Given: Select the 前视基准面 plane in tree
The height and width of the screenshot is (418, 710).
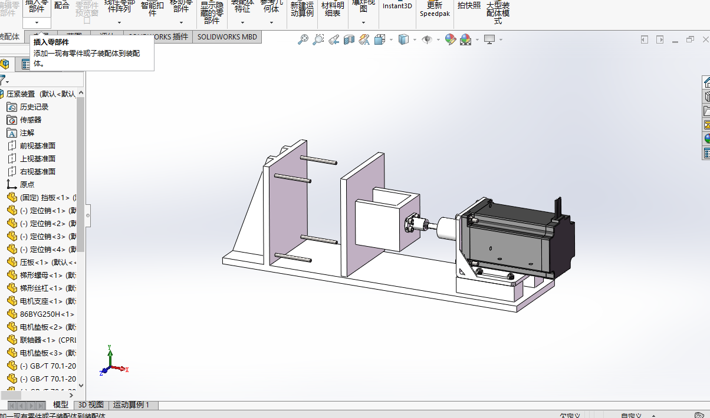Looking at the screenshot, I should pos(37,145).
